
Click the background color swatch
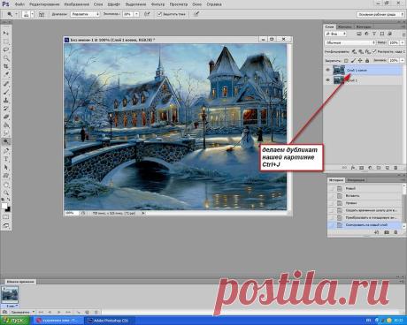[x=8, y=209]
